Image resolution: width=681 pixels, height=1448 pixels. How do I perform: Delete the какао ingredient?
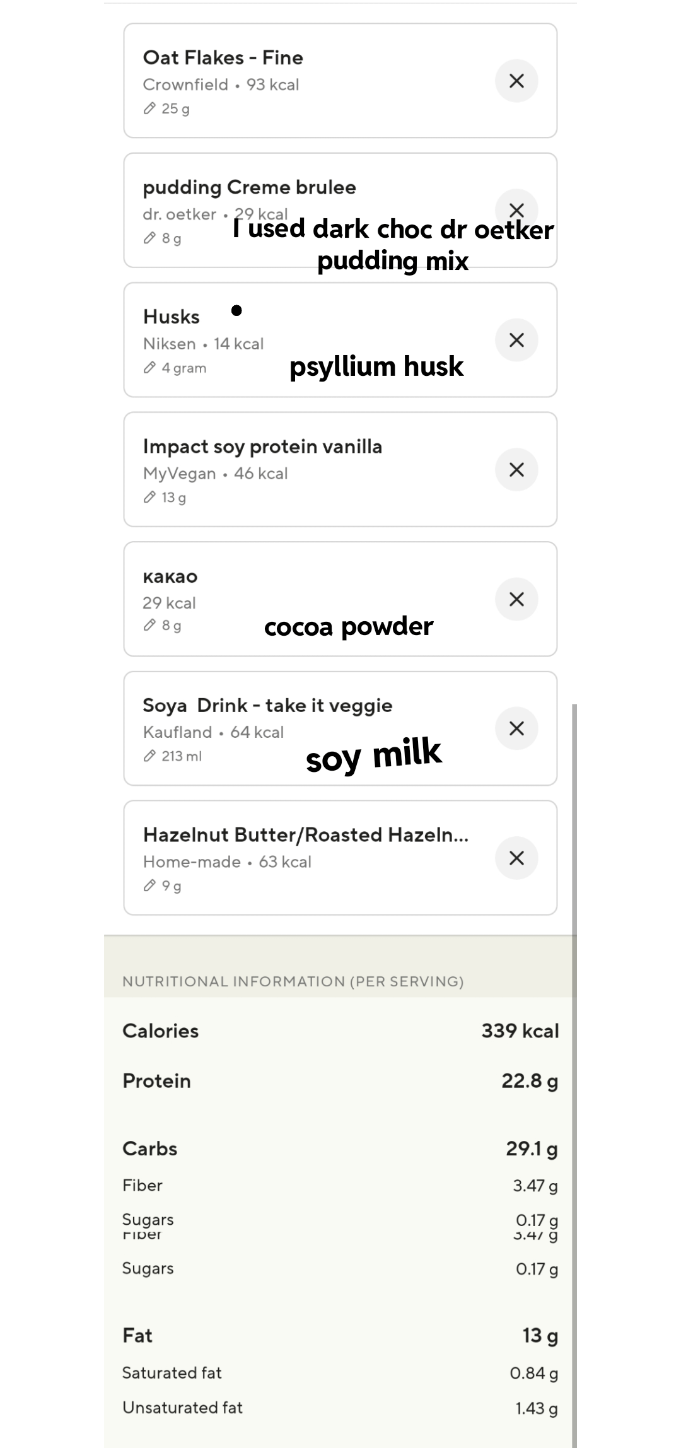[x=516, y=599]
